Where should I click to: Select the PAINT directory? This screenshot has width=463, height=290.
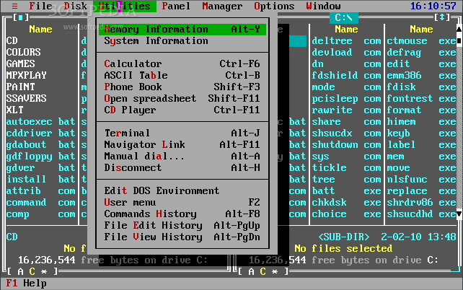pos(20,87)
